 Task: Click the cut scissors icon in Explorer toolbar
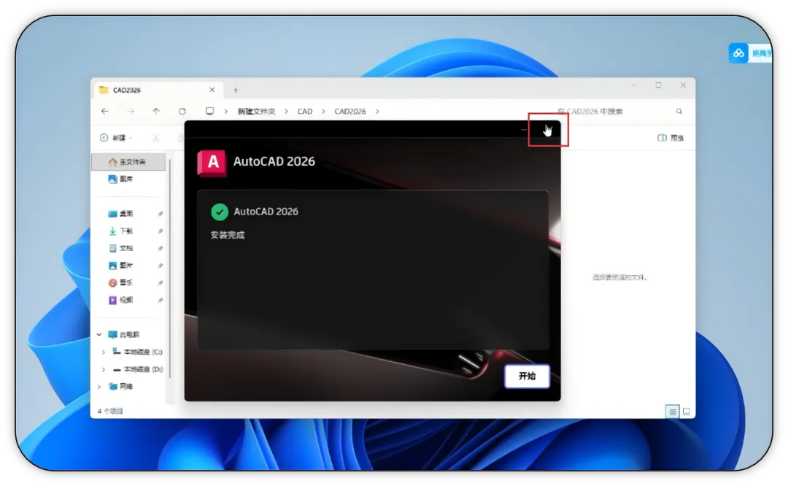[x=156, y=138]
